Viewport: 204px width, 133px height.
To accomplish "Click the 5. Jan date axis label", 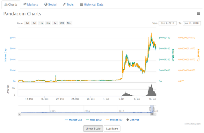I will (121, 99).
